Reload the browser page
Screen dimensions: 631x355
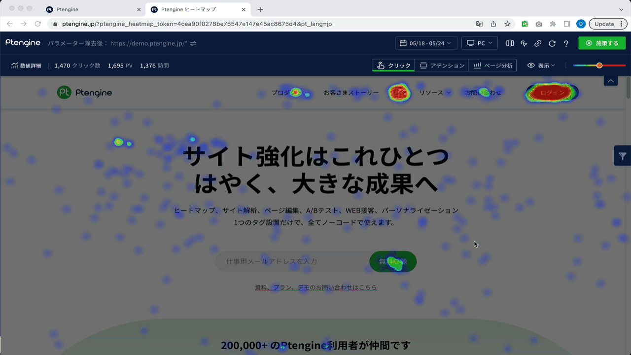38,24
